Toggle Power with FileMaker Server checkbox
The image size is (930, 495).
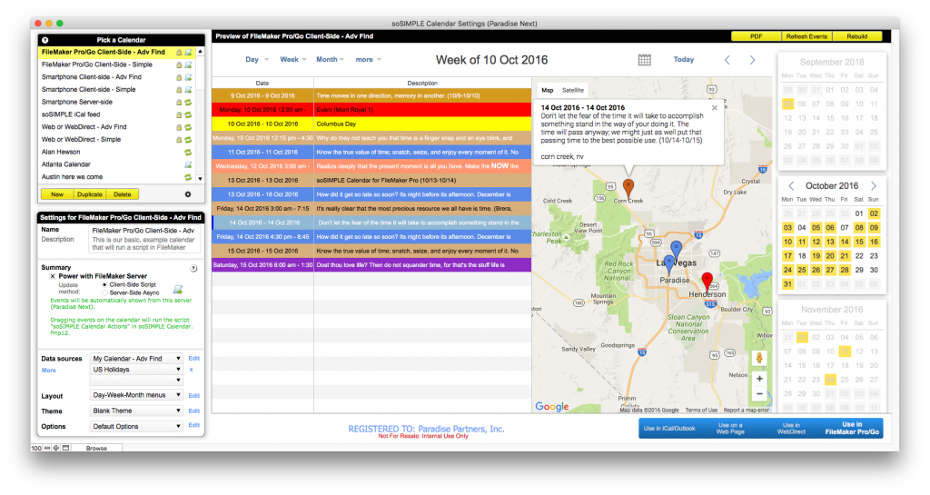tap(52, 276)
